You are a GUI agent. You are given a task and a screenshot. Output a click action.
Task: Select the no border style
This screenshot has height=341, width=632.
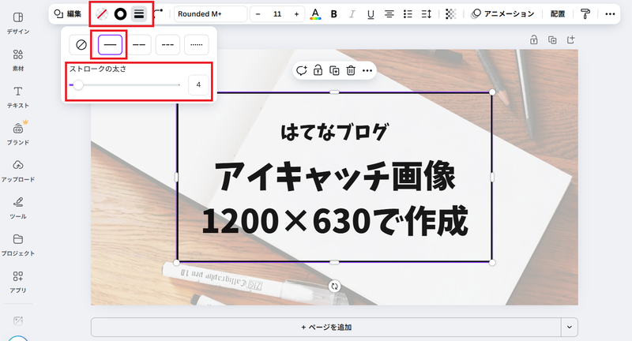[81, 44]
